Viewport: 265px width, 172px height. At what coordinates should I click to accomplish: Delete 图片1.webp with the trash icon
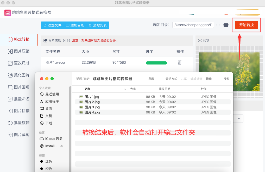click(x=179, y=62)
